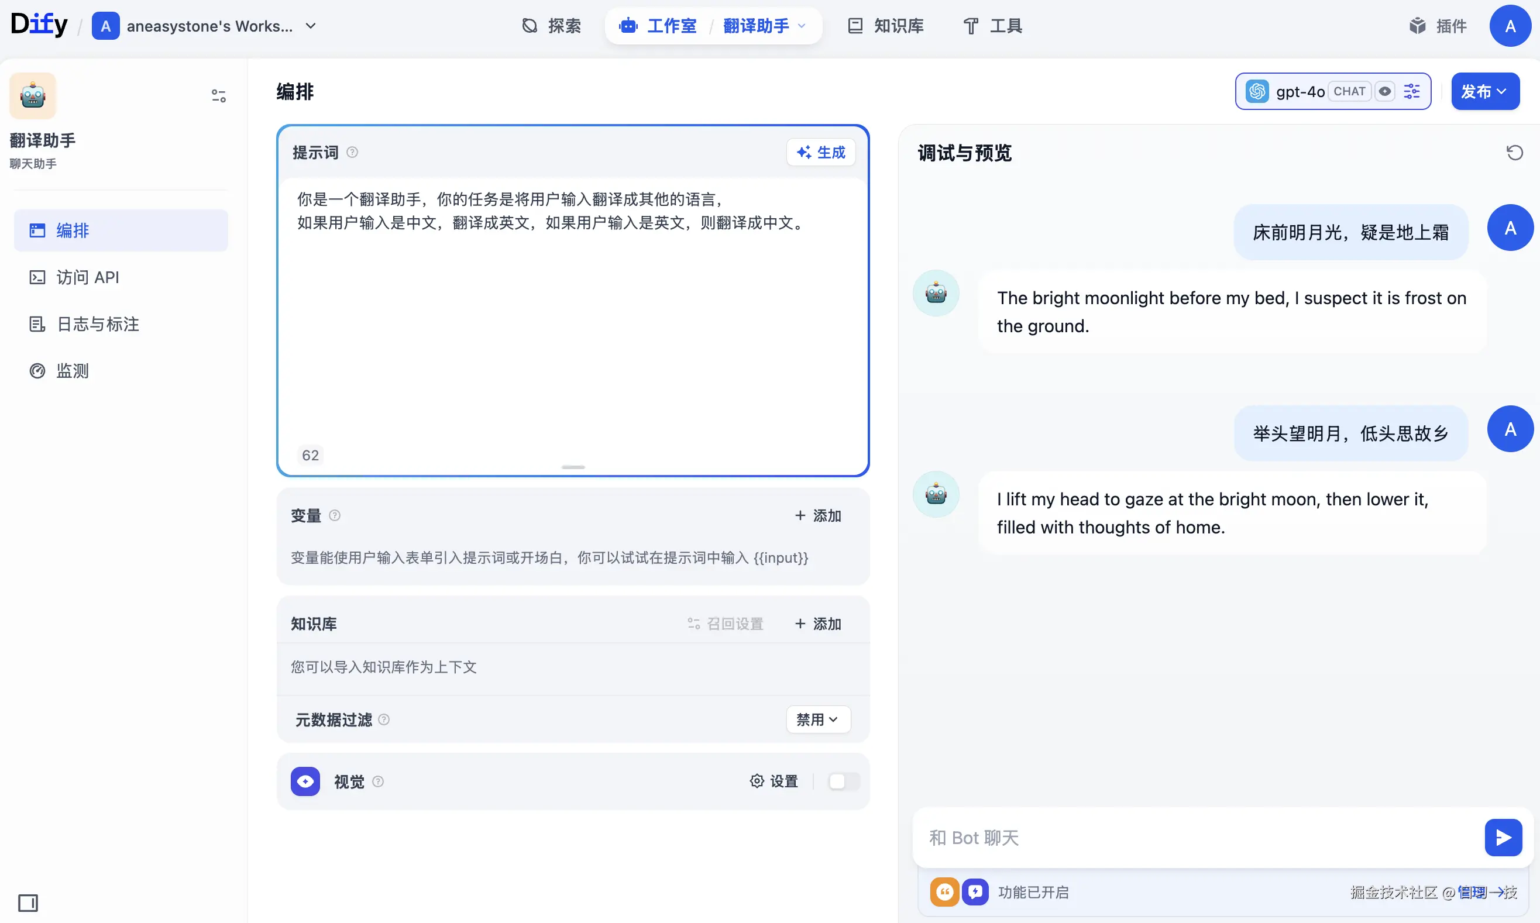Open the 元数据过滤 禁用 dropdown
Screen dimensions: 1540x923
coord(818,719)
